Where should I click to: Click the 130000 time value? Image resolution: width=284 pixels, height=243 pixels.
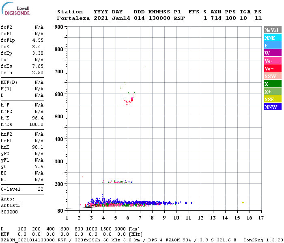[x=159, y=18]
